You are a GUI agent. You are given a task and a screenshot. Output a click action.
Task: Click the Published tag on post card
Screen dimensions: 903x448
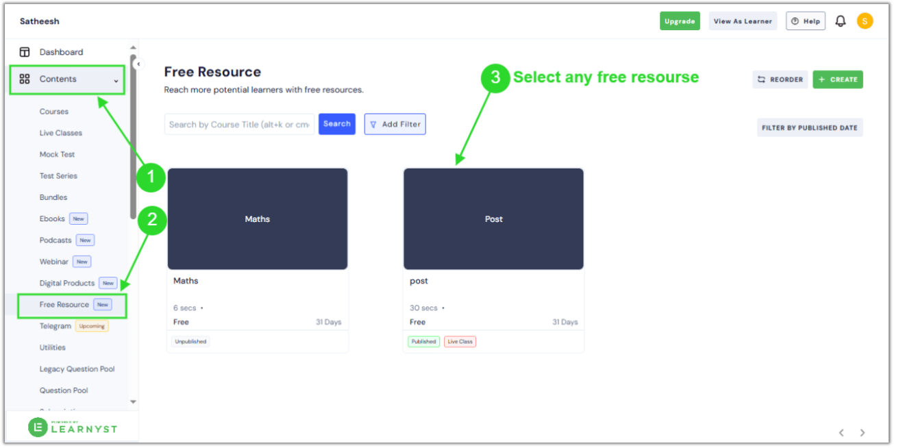point(423,341)
